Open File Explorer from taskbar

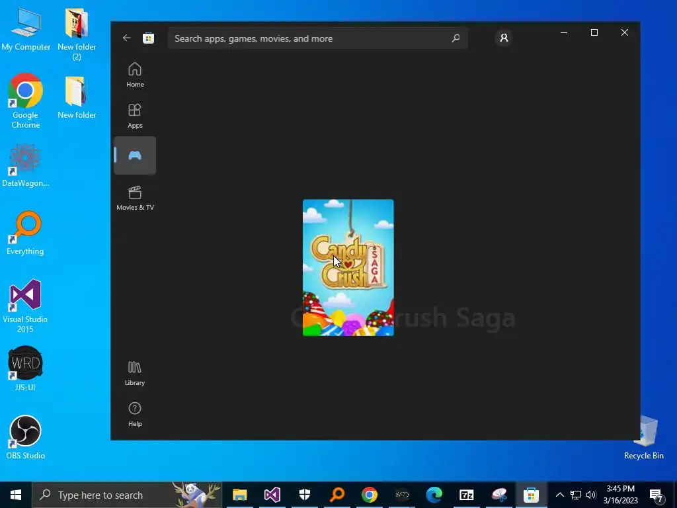[239, 495]
